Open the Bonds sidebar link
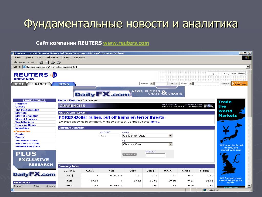The width and height of the screenshot is (262, 197). [x=19, y=137]
